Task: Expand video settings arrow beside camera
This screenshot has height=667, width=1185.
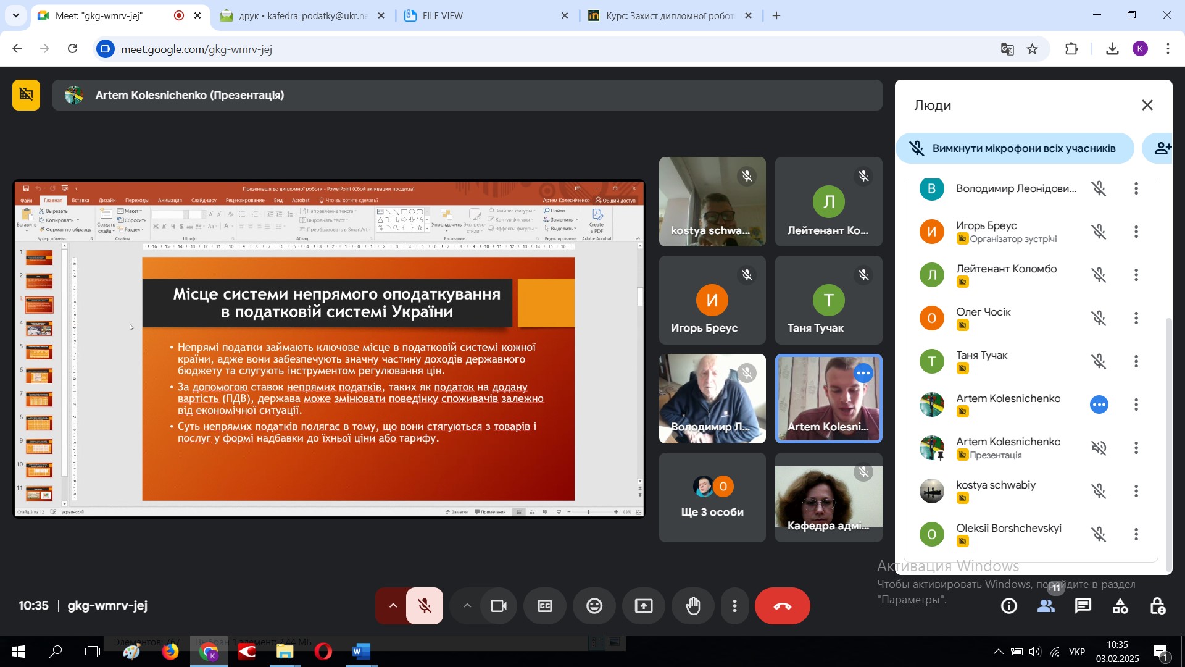Action: [x=467, y=606]
